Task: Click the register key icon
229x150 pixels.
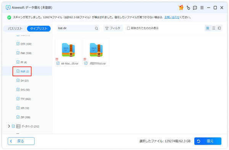Action: coord(188,8)
